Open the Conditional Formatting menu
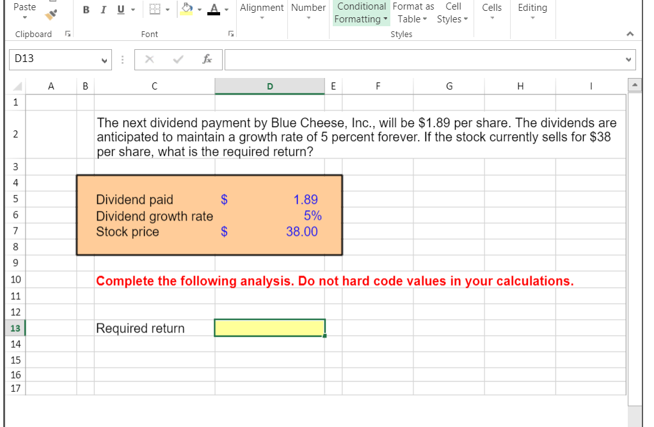The width and height of the screenshot is (654, 427). click(361, 13)
